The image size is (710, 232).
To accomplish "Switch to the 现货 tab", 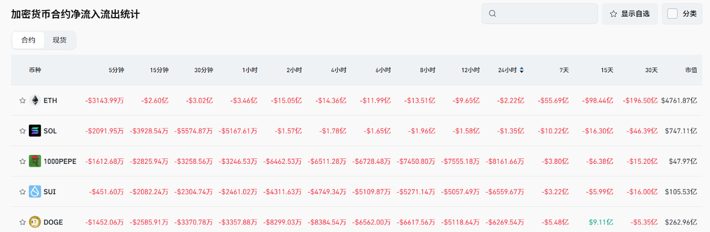I will [x=60, y=40].
